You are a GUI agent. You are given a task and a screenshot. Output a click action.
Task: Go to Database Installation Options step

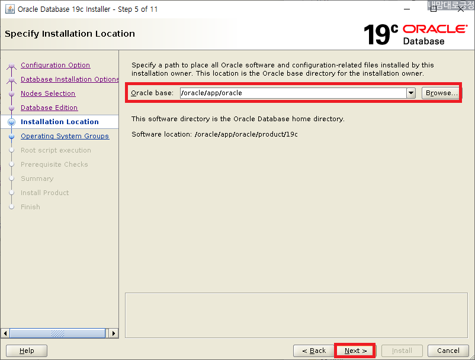click(69, 79)
